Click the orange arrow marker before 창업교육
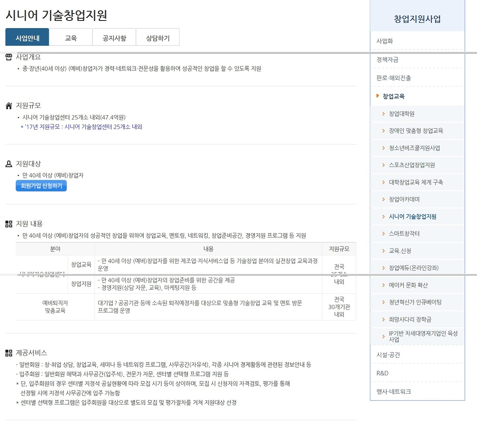 pyautogui.click(x=378, y=95)
